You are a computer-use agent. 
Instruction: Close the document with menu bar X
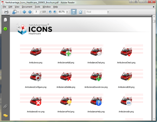(154, 7)
